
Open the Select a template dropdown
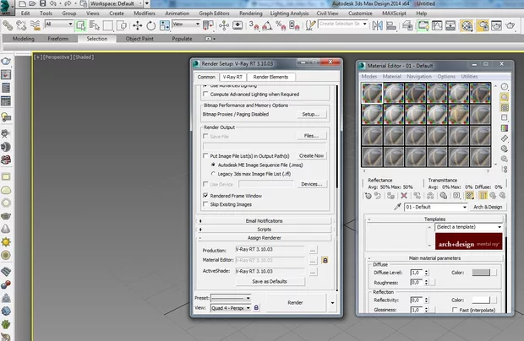coord(467,227)
